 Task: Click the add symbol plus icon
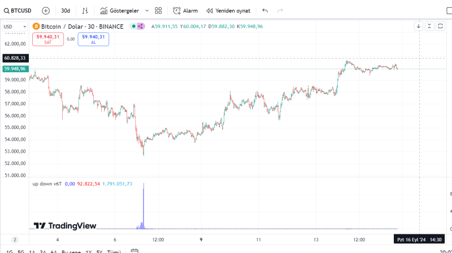tap(46, 10)
